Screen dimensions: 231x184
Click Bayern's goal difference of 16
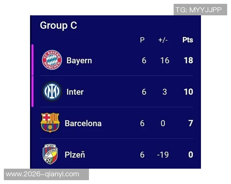click(165, 61)
